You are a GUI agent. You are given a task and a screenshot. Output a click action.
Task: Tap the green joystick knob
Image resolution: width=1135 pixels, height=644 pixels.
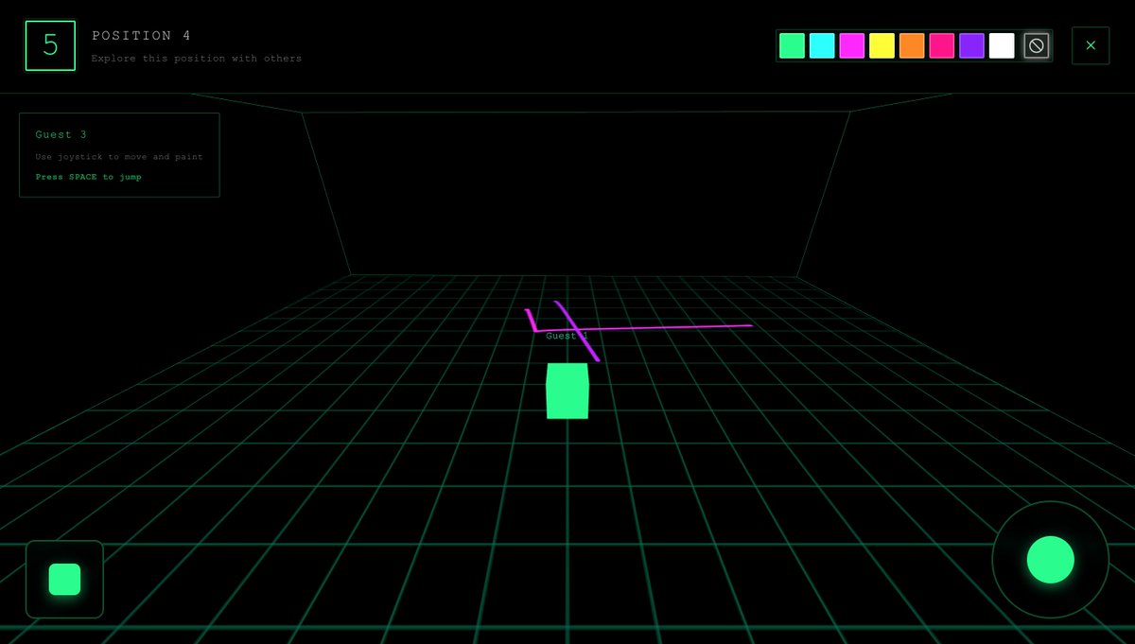point(1051,560)
